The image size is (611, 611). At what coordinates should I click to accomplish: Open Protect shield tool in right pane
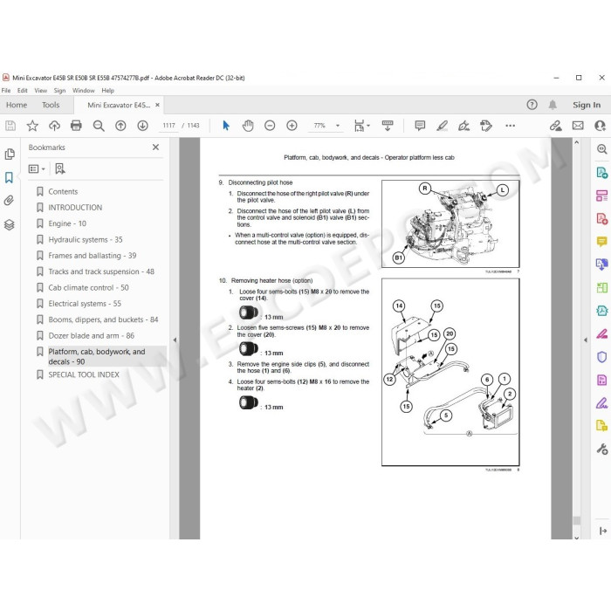coord(601,356)
